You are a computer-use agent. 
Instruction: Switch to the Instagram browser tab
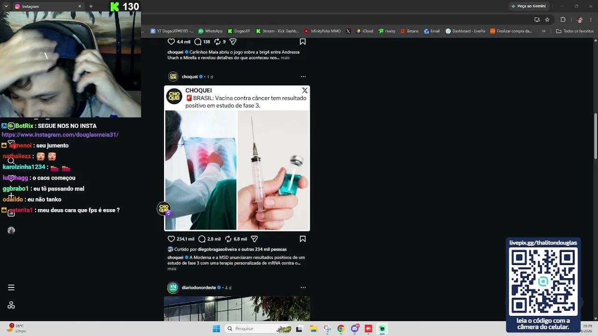coord(47,7)
